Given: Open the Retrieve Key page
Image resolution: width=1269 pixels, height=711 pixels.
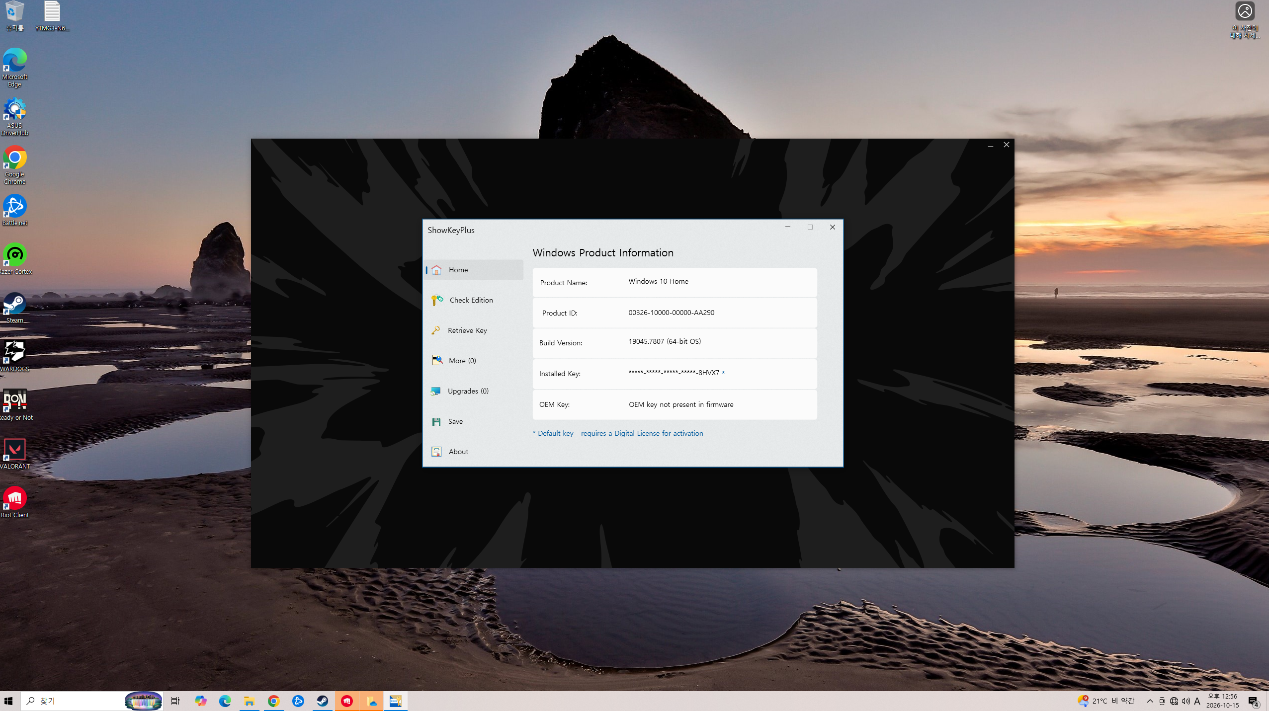Looking at the screenshot, I should coord(474,330).
